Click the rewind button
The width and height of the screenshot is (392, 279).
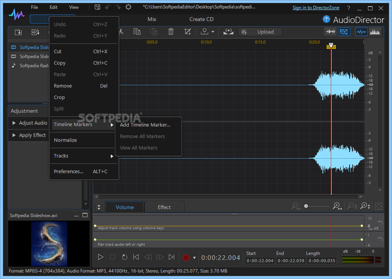148,257
